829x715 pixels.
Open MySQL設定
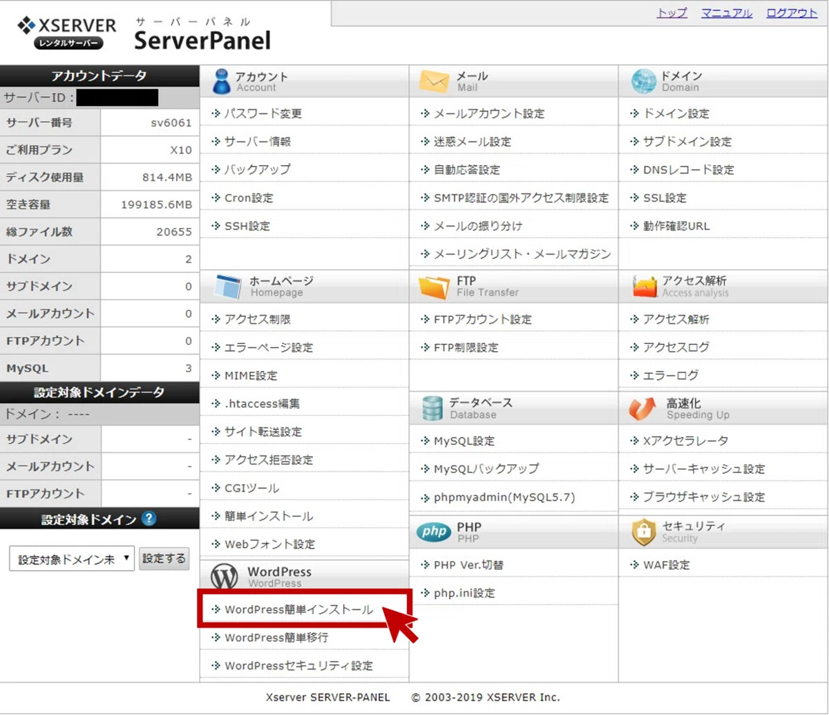pos(464,441)
